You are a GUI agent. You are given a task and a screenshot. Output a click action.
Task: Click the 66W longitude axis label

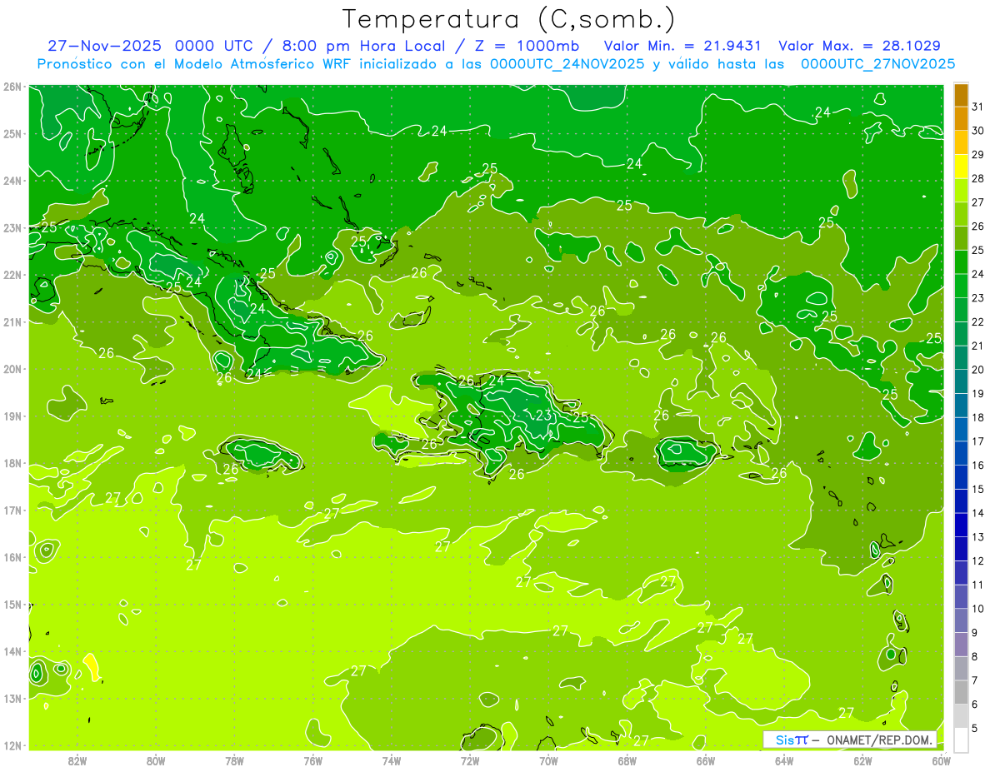[705, 760]
